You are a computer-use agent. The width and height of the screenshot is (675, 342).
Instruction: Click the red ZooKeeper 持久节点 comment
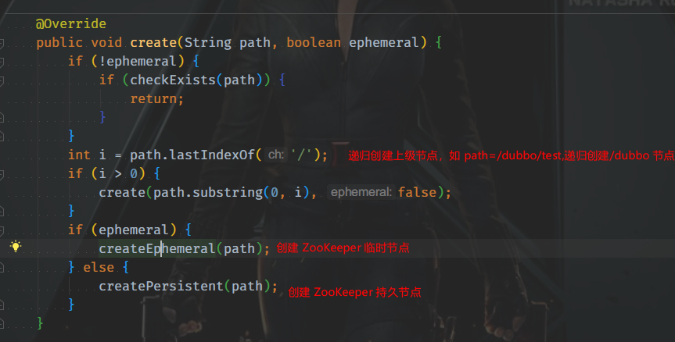tap(354, 292)
